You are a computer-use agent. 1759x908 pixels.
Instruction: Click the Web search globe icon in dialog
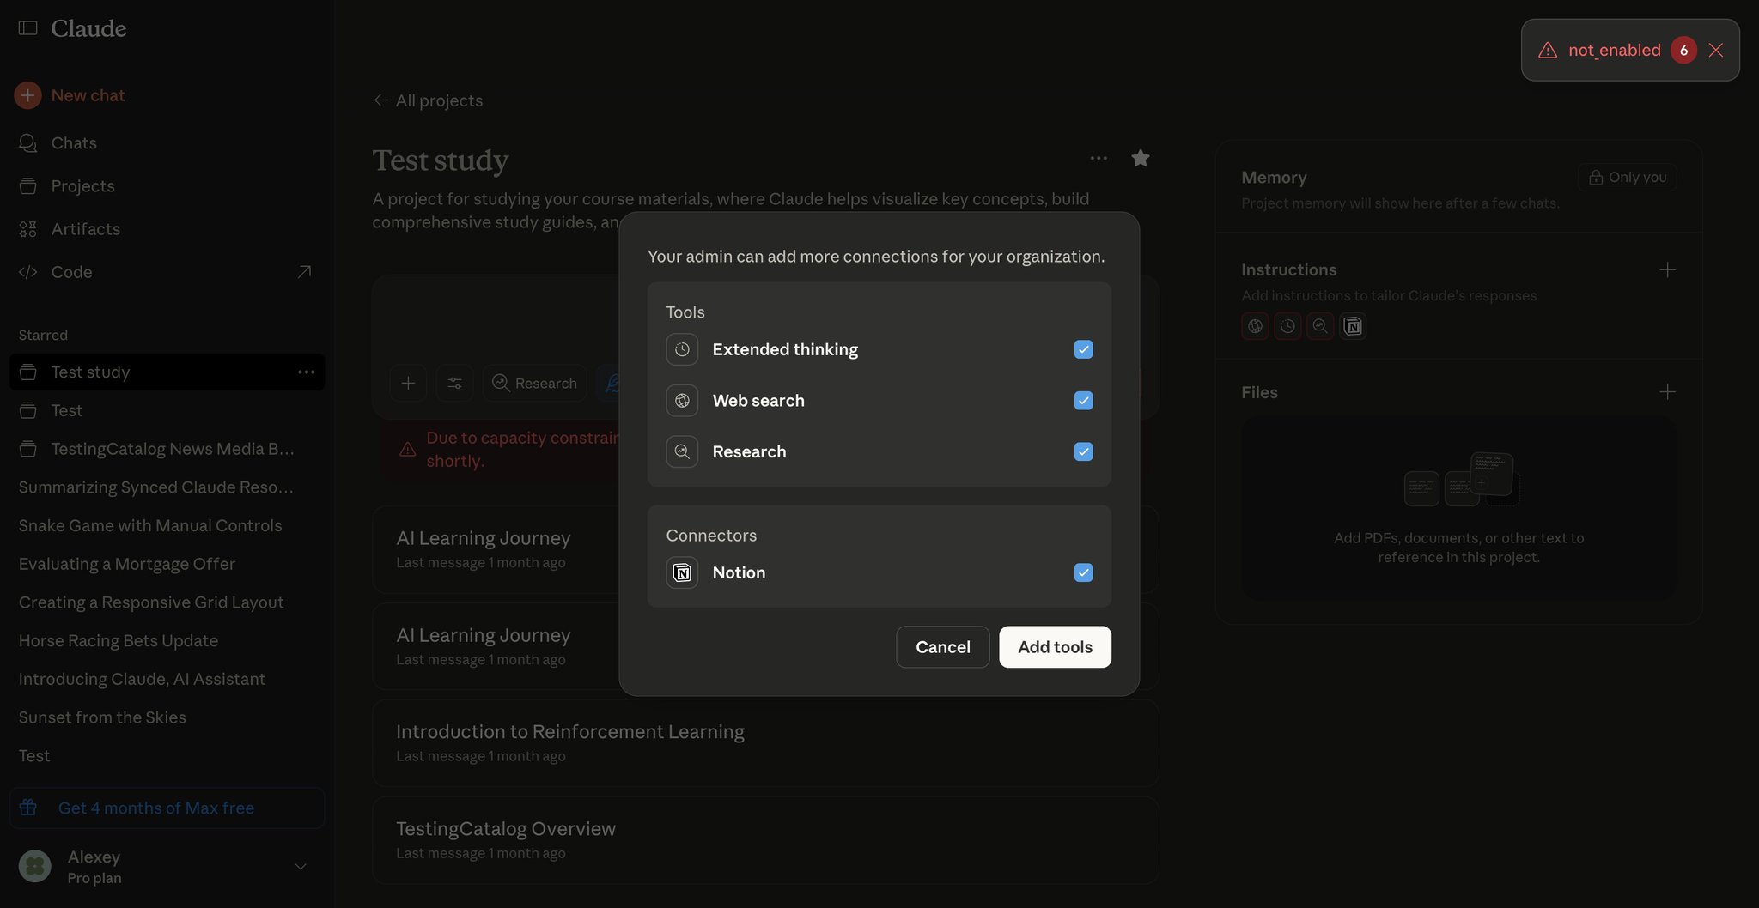coord(682,401)
